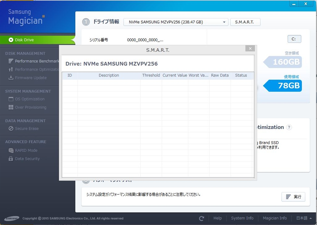Click the Disk Drive circle icon
Viewport: 317px width, 225px height.
pos(11,40)
